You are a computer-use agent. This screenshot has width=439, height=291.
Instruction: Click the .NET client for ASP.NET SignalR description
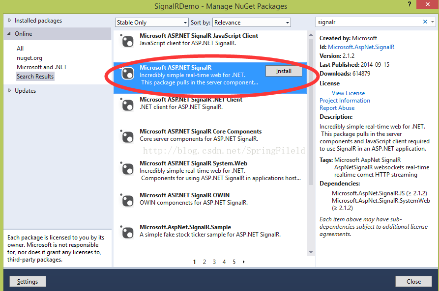[x=181, y=107]
